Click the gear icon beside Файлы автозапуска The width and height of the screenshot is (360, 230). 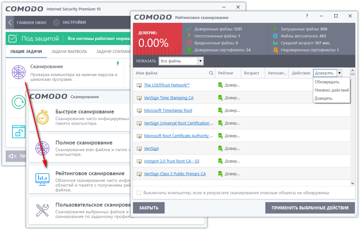click(275, 36)
